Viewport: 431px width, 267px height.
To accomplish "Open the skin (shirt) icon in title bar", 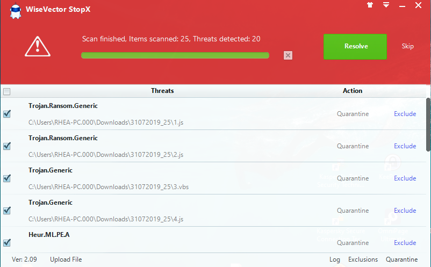I will click(x=370, y=5).
